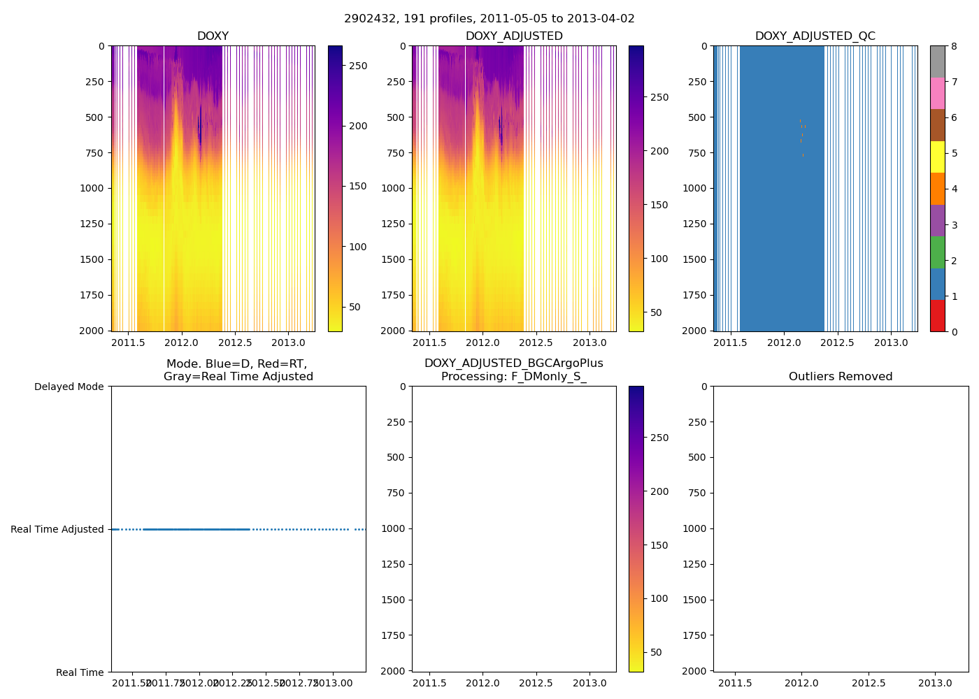Click the colorbar next to the BGCArgoPlus plot
The height and width of the screenshot is (699, 979).
pyautogui.click(x=636, y=528)
